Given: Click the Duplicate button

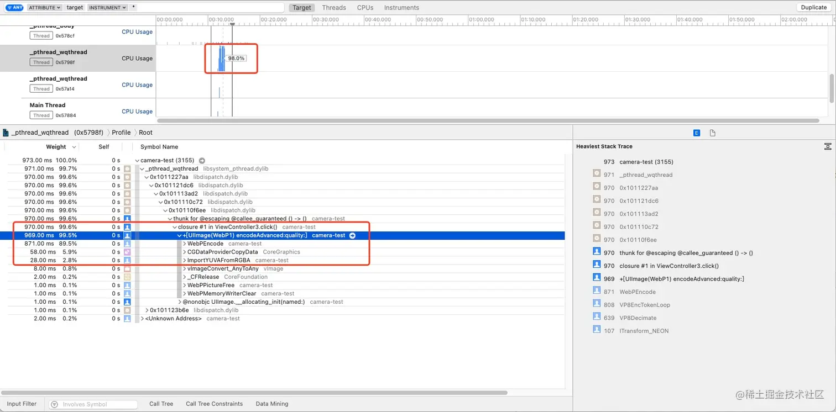Looking at the screenshot, I should (814, 8).
